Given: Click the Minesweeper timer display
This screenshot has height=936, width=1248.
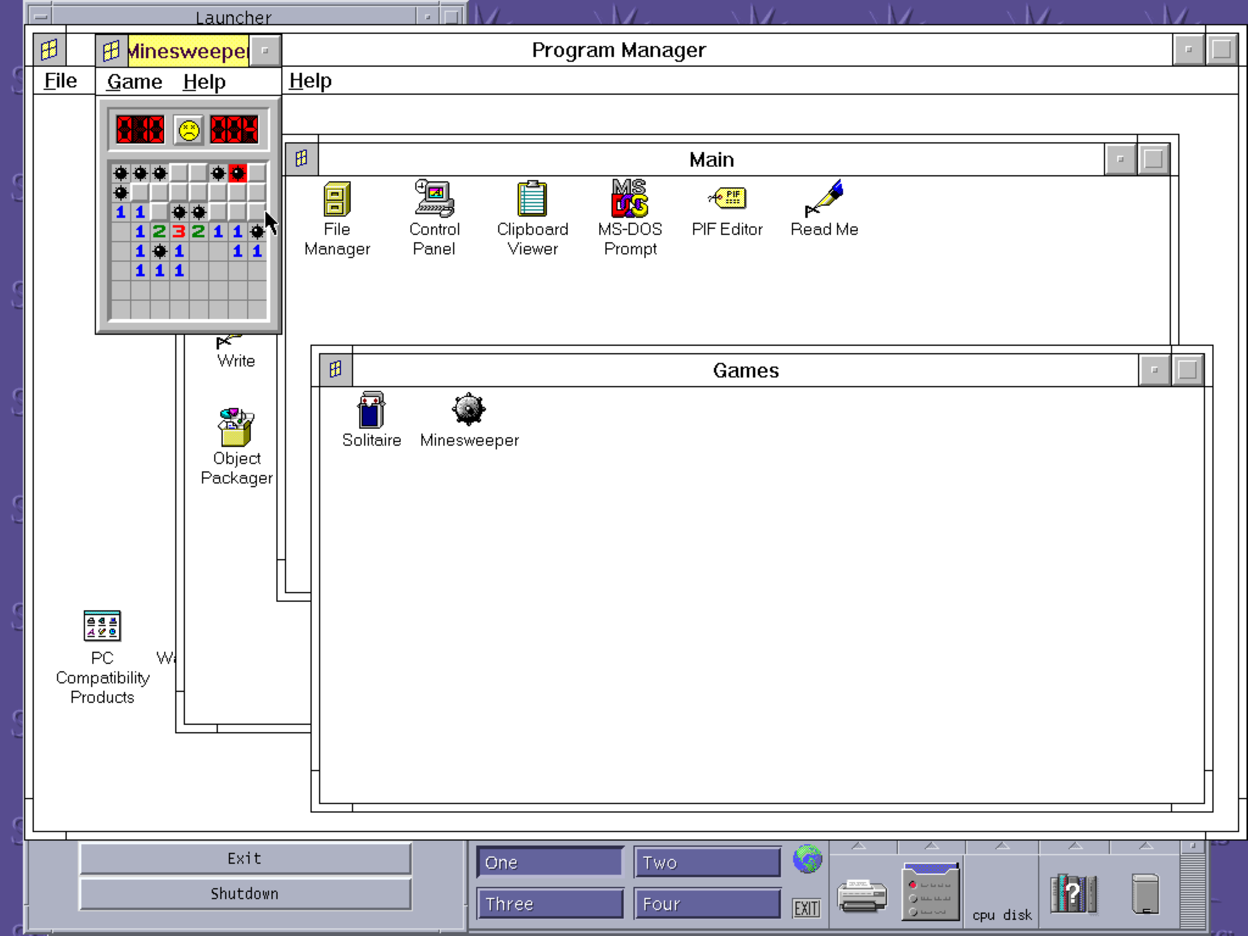Looking at the screenshot, I should click(x=235, y=130).
